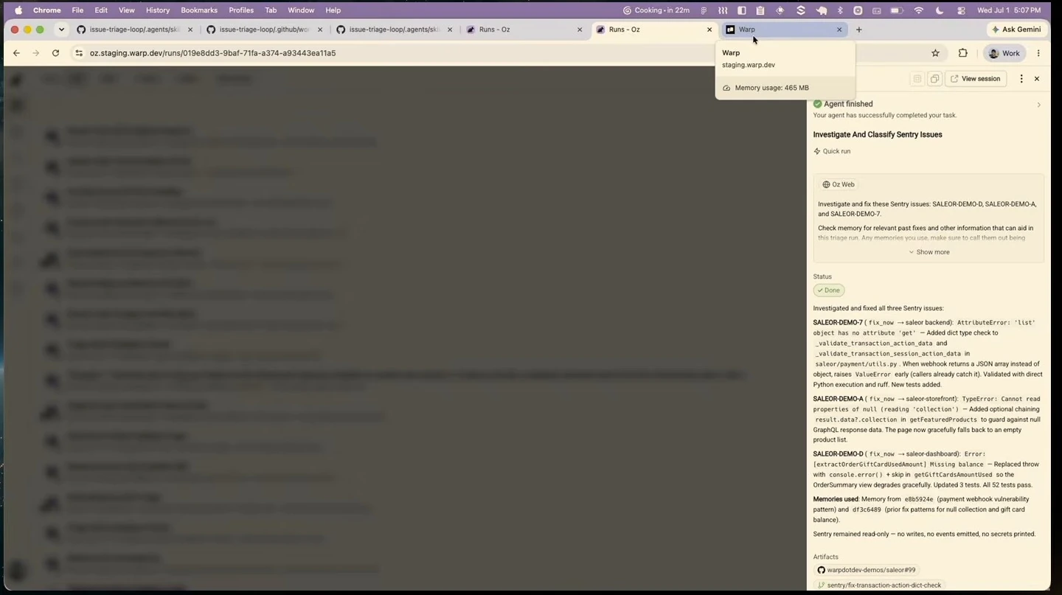Viewport: 1062px width, 595px height.
Task: Bookmark this page with the star icon
Action: pos(936,53)
